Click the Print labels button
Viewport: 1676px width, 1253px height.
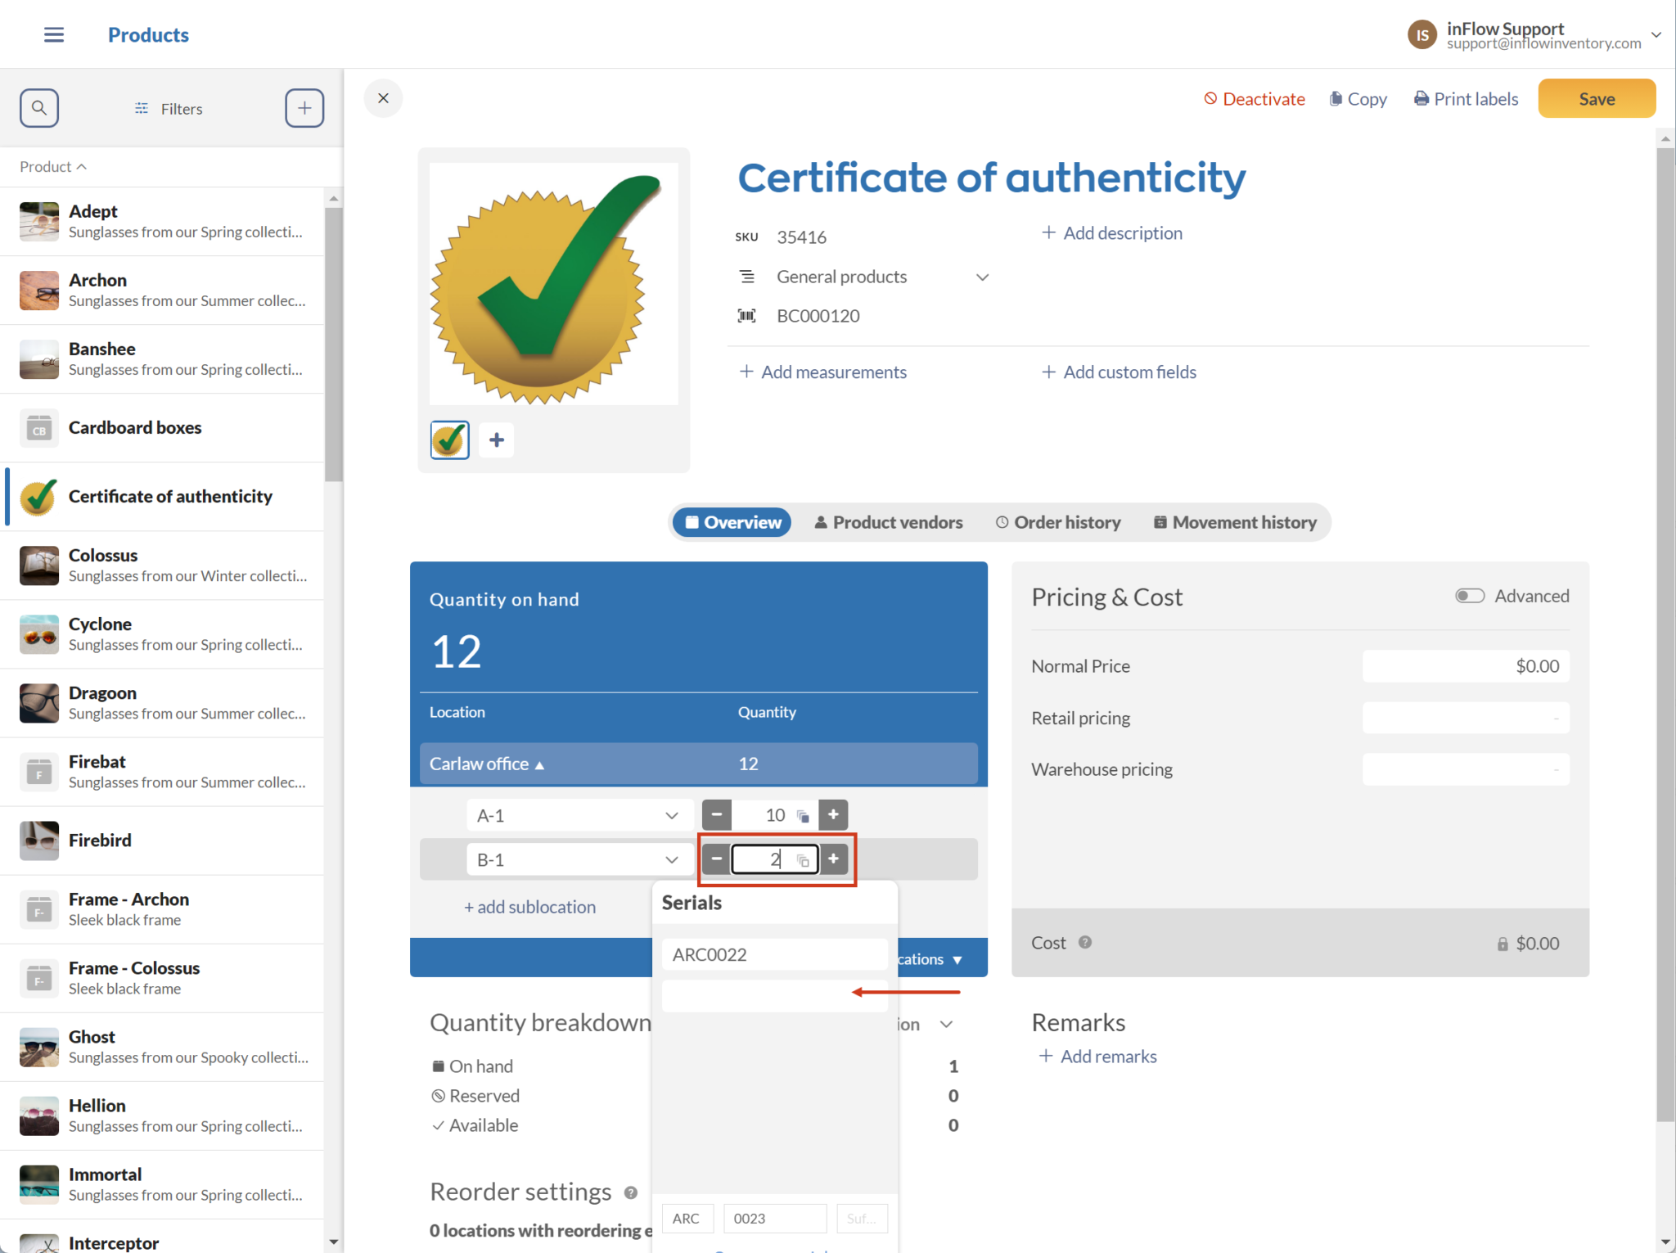pos(1466,99)
